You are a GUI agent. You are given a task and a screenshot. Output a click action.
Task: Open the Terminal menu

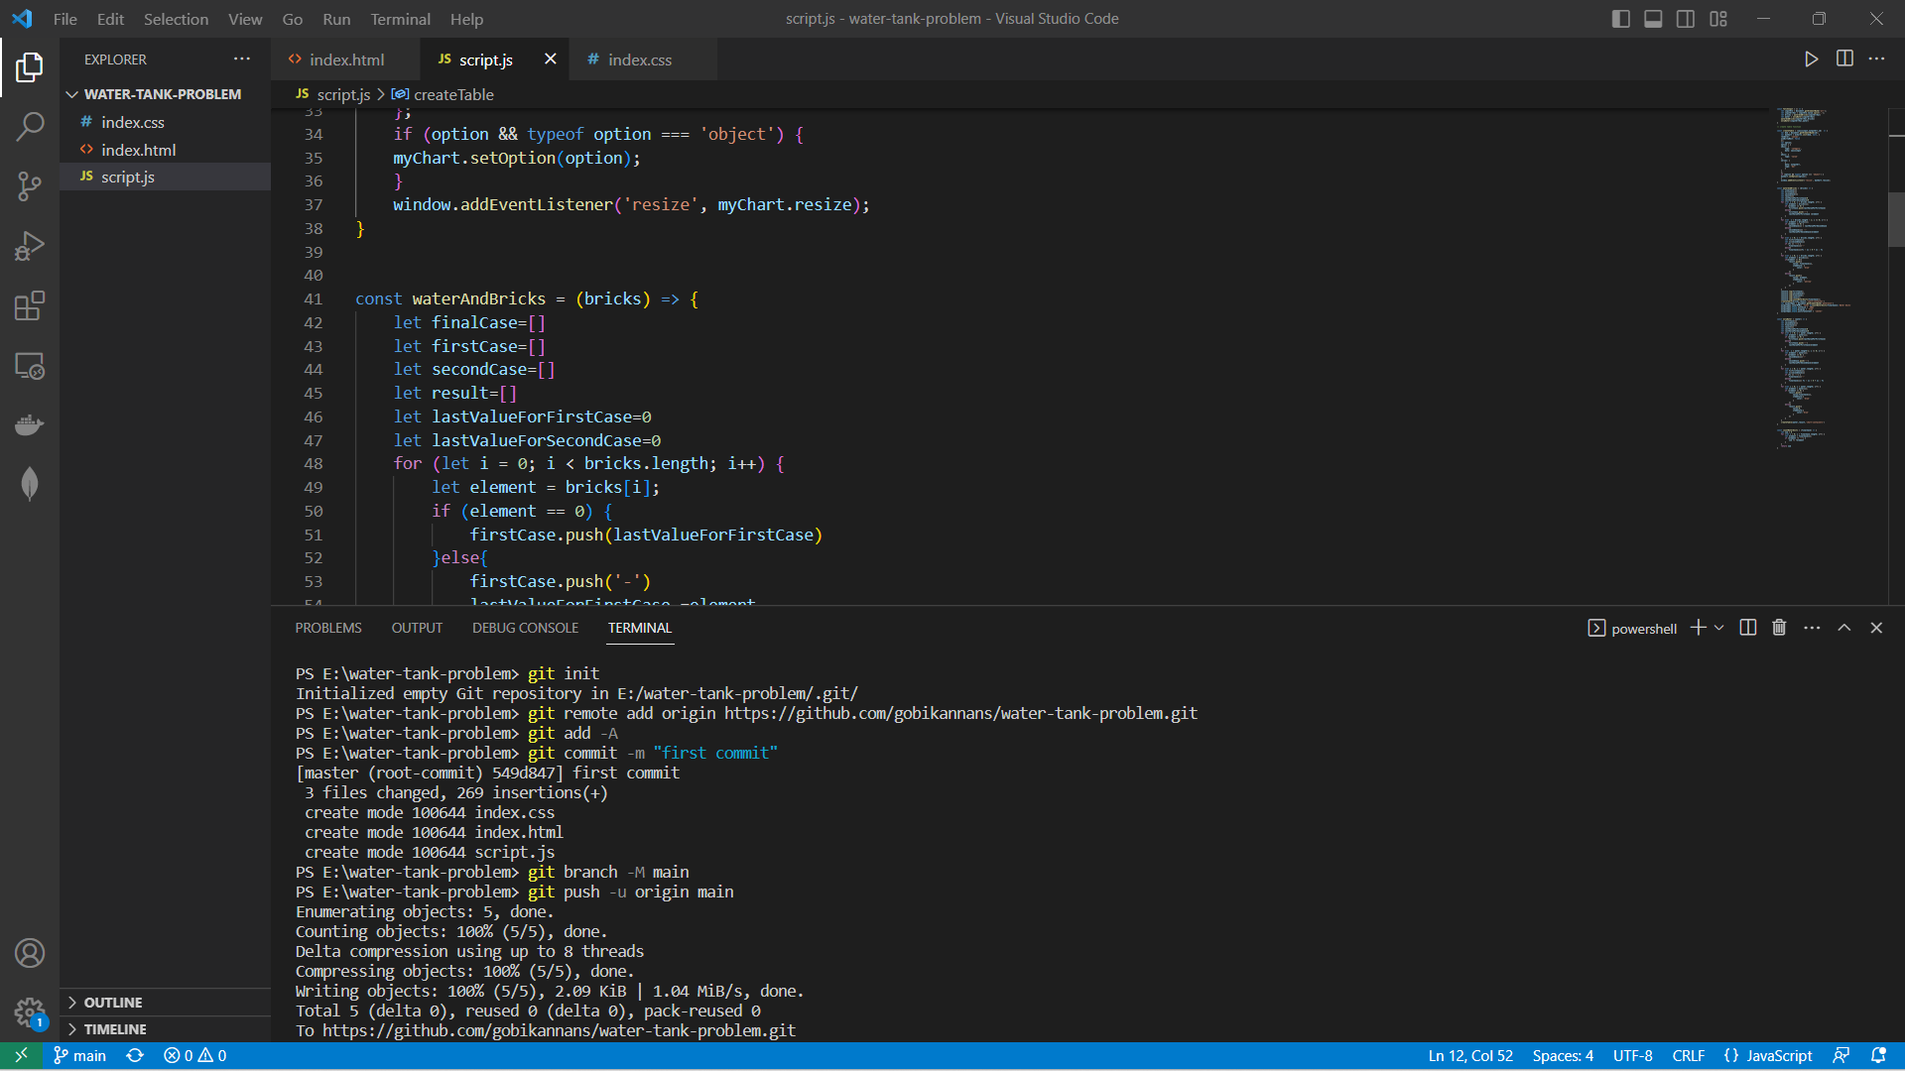pos(400,19)
